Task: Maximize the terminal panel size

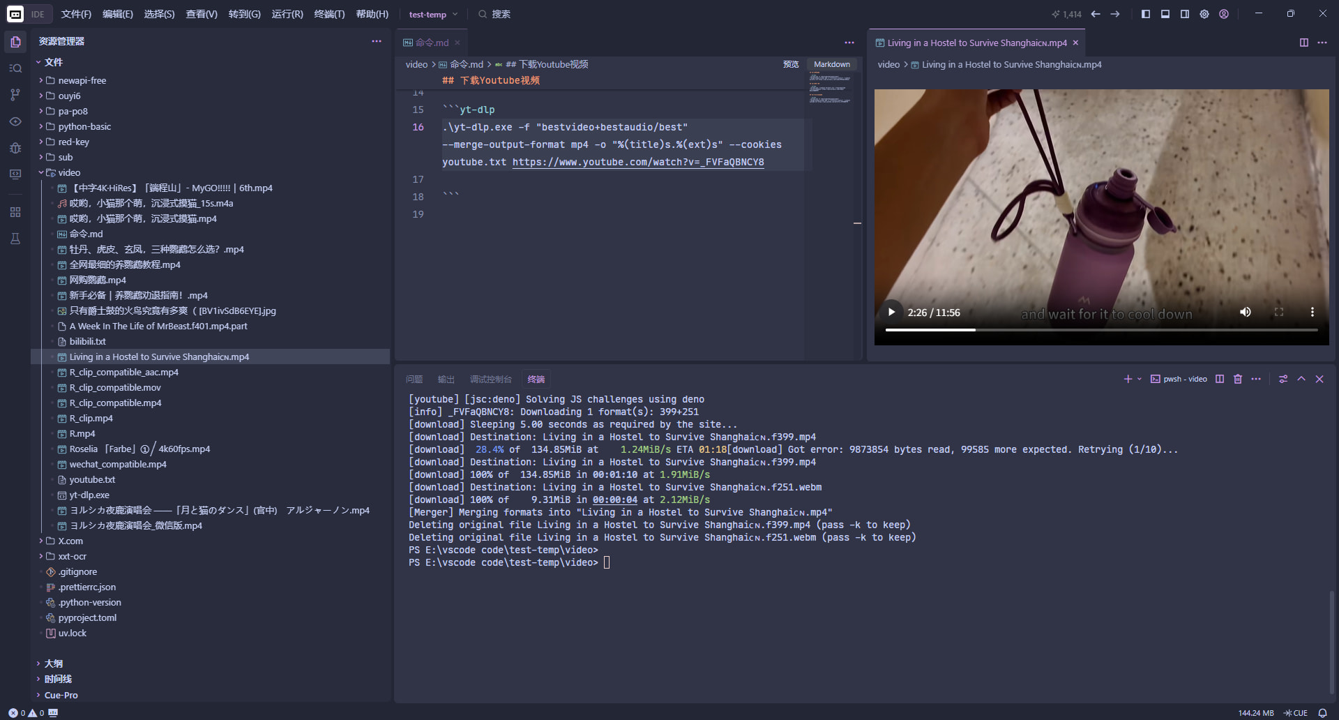Action: [x=1301, y=379]
